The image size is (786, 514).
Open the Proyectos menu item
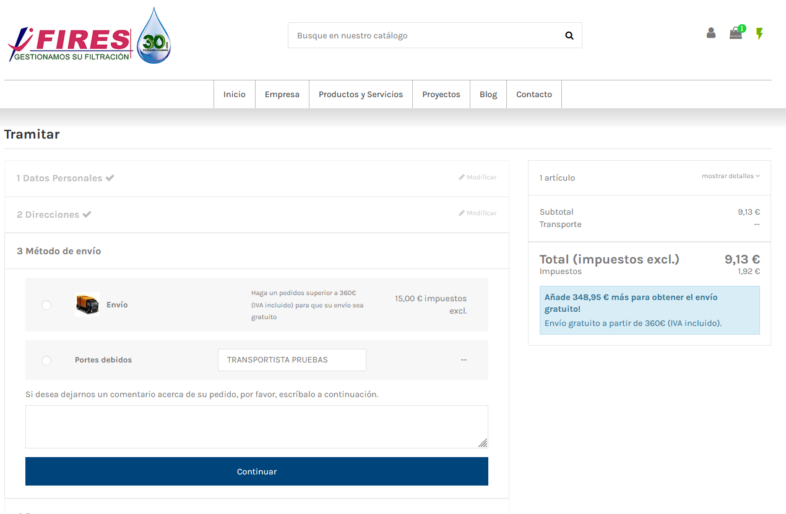(x=441, y=95)
